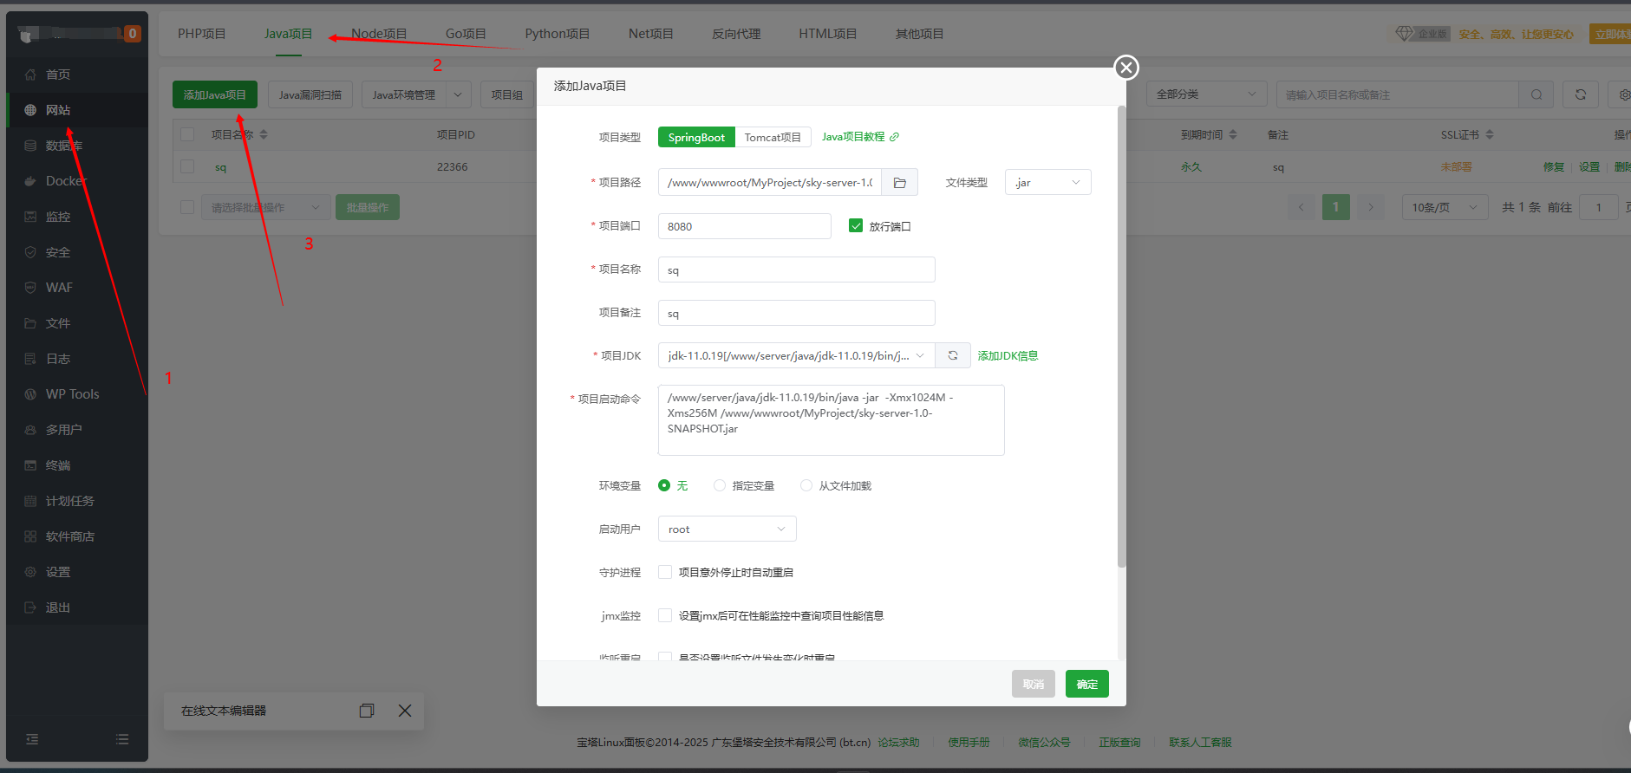This screenshot has width=1631, height=773.
Task: Switch to the Node项目 tab
Action: (379, 34)
